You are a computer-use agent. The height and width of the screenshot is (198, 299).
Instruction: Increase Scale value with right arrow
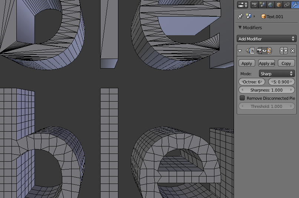[x=291, y=82]
